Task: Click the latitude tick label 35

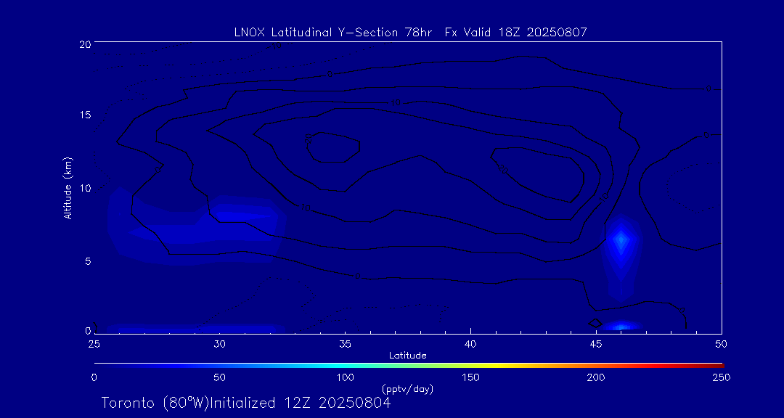Action: 345,343
